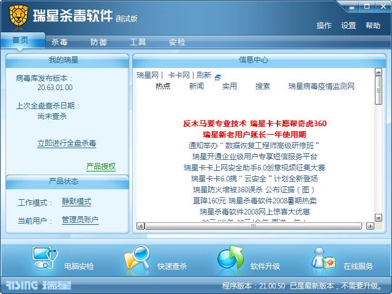Click the Rising lion shield logo
The height and width of the screenshot is (294, 392).
18,15
